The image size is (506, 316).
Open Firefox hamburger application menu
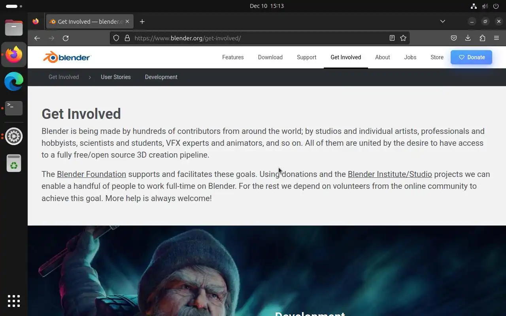(497, 38)
